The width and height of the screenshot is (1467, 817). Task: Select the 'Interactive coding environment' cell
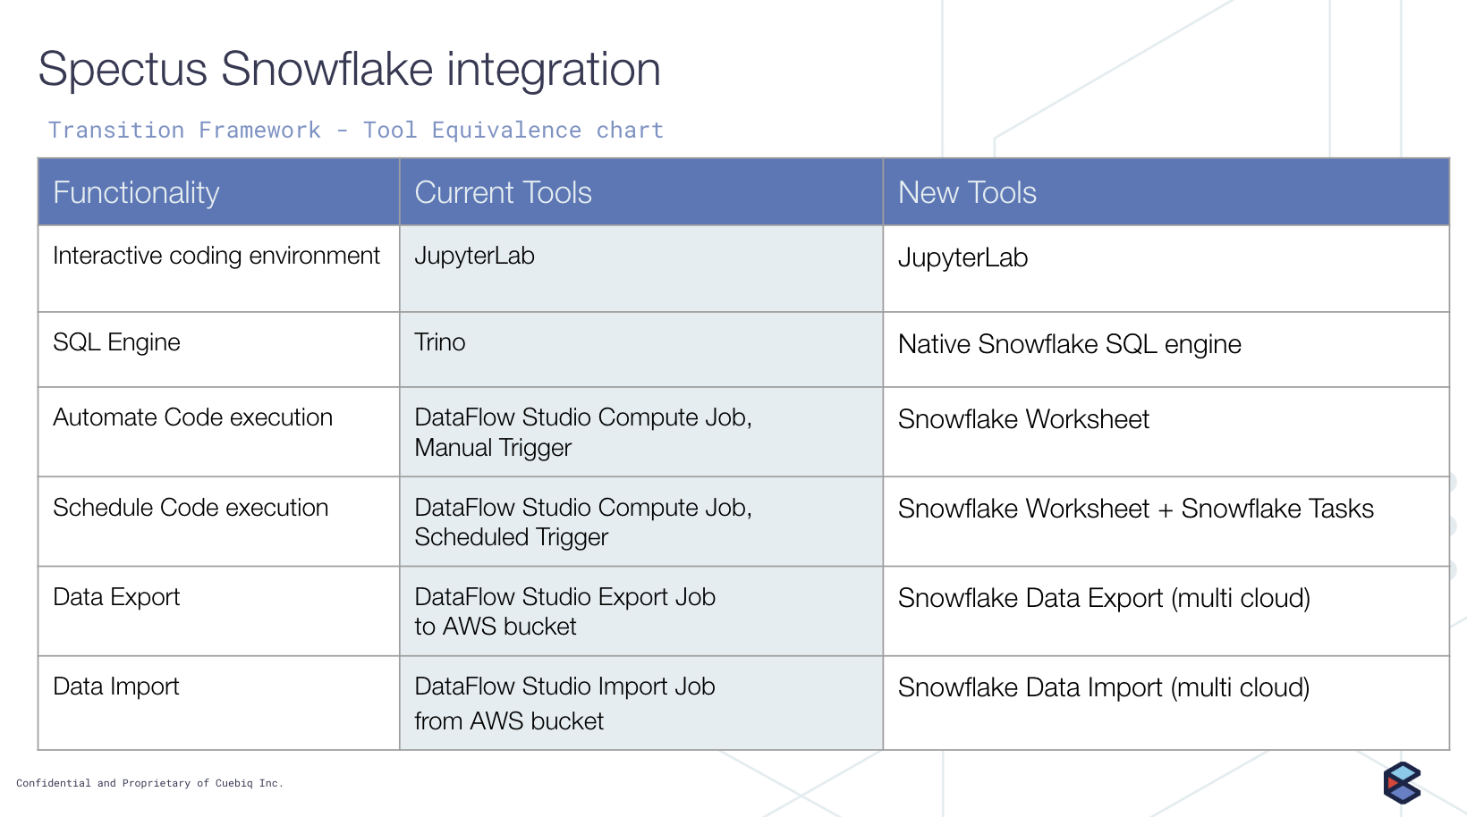(216, 257)
